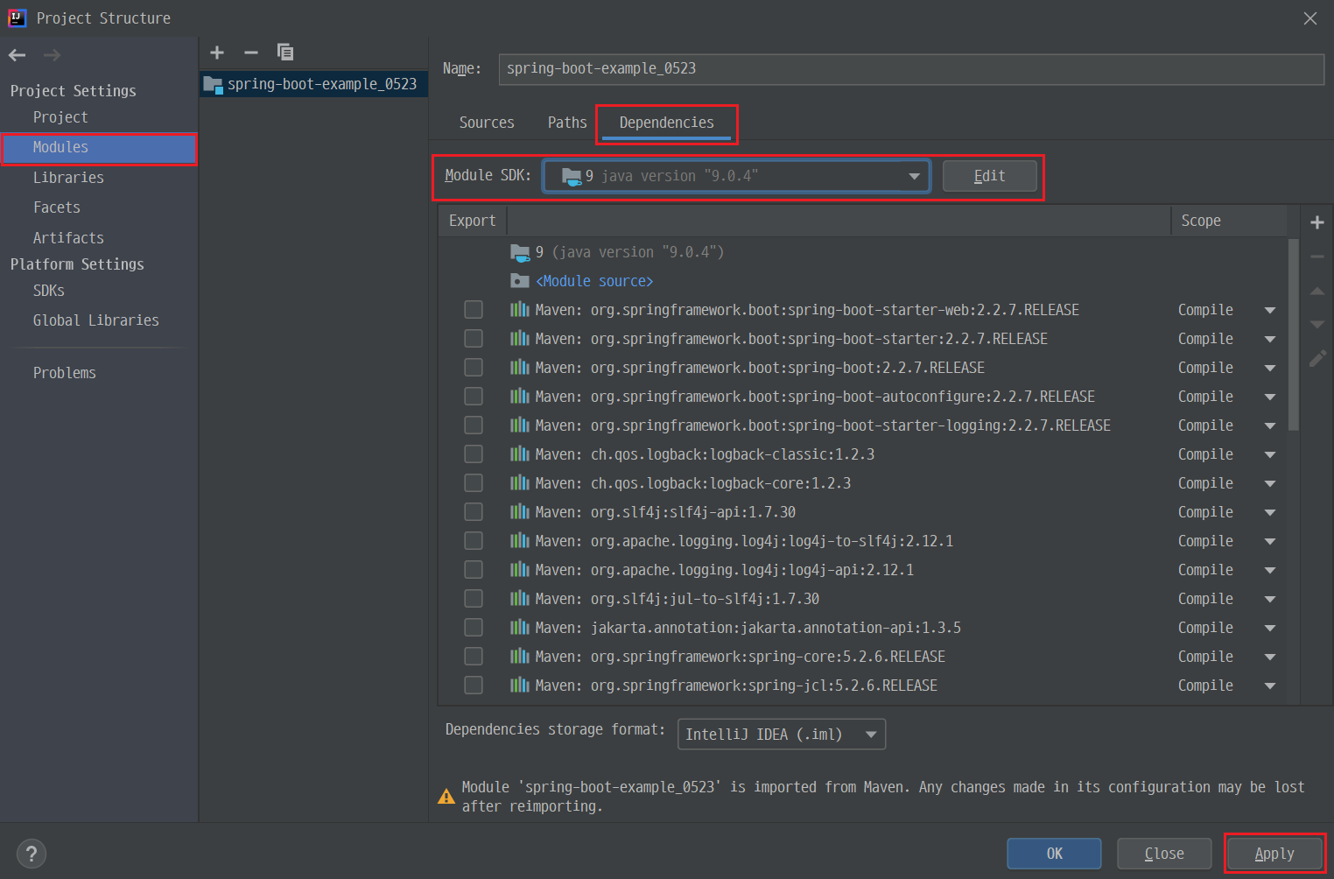Select the Dependencies tab
The image size is (1334, 879).
click(666, 123)
